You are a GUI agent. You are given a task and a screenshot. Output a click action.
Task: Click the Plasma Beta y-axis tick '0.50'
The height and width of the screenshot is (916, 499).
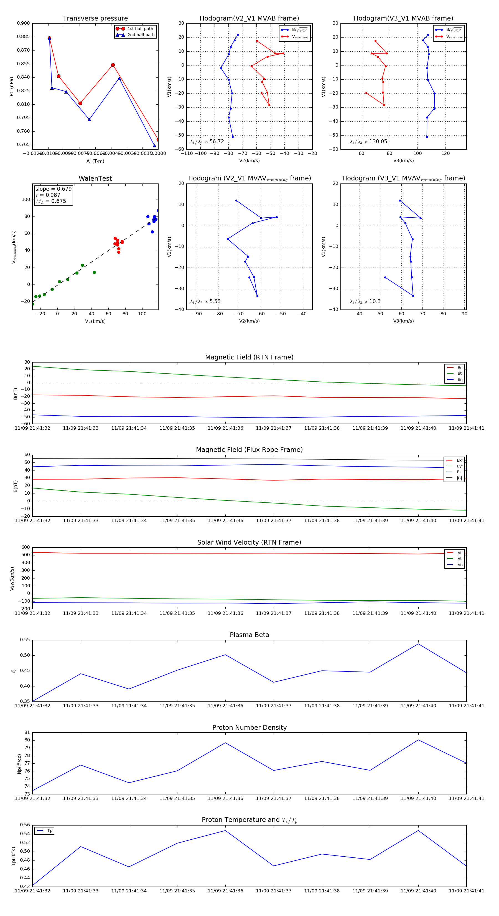(25, 655)
